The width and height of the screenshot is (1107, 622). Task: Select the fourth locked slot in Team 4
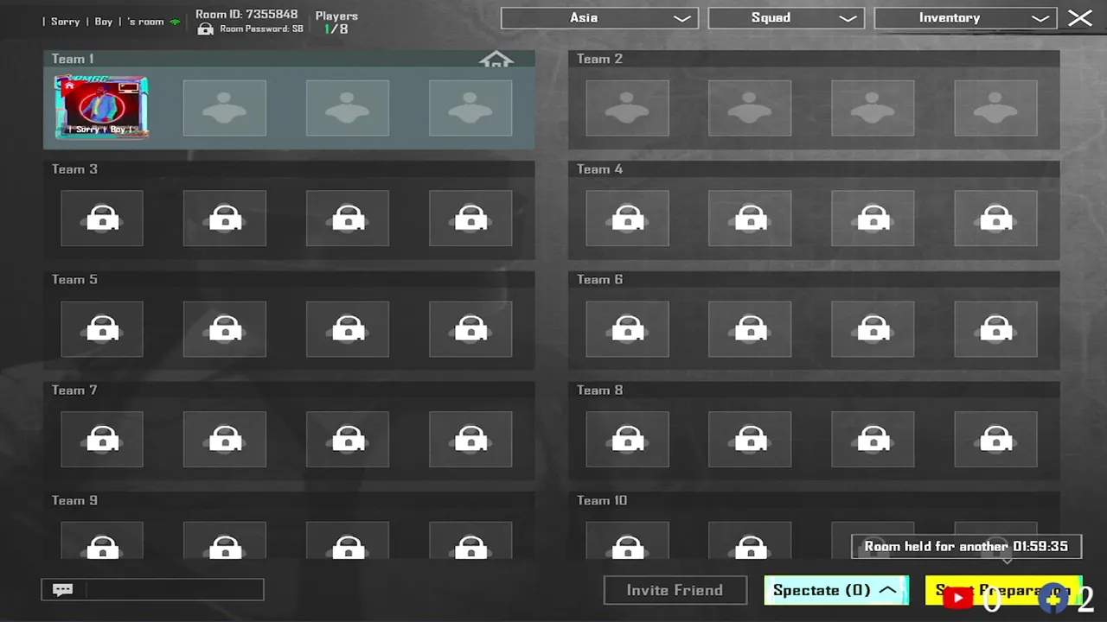point(995,219)
